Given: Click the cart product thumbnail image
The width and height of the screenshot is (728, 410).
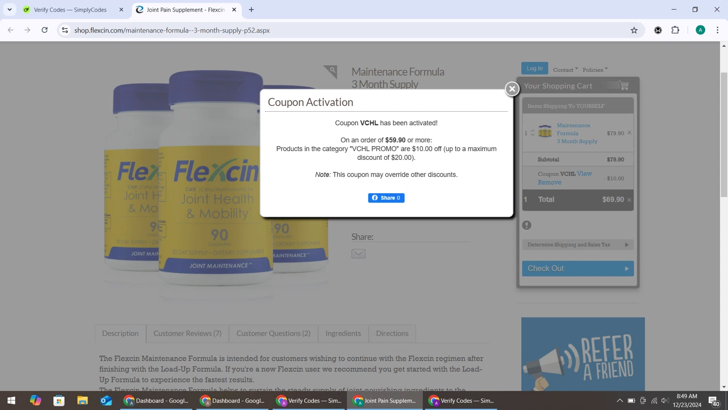Looking at the screenshot, I should tap(545, 131).
